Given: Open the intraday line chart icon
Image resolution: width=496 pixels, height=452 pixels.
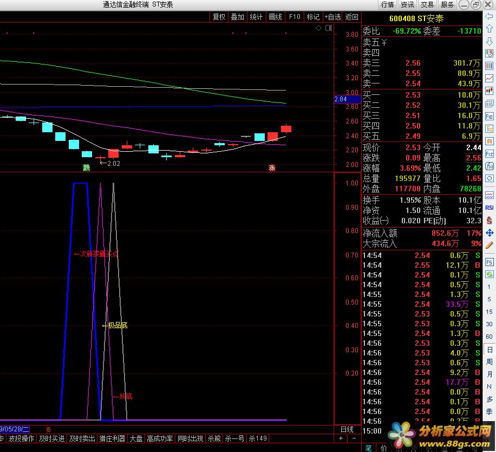Looking at the screenshot, I should (490, 78).
